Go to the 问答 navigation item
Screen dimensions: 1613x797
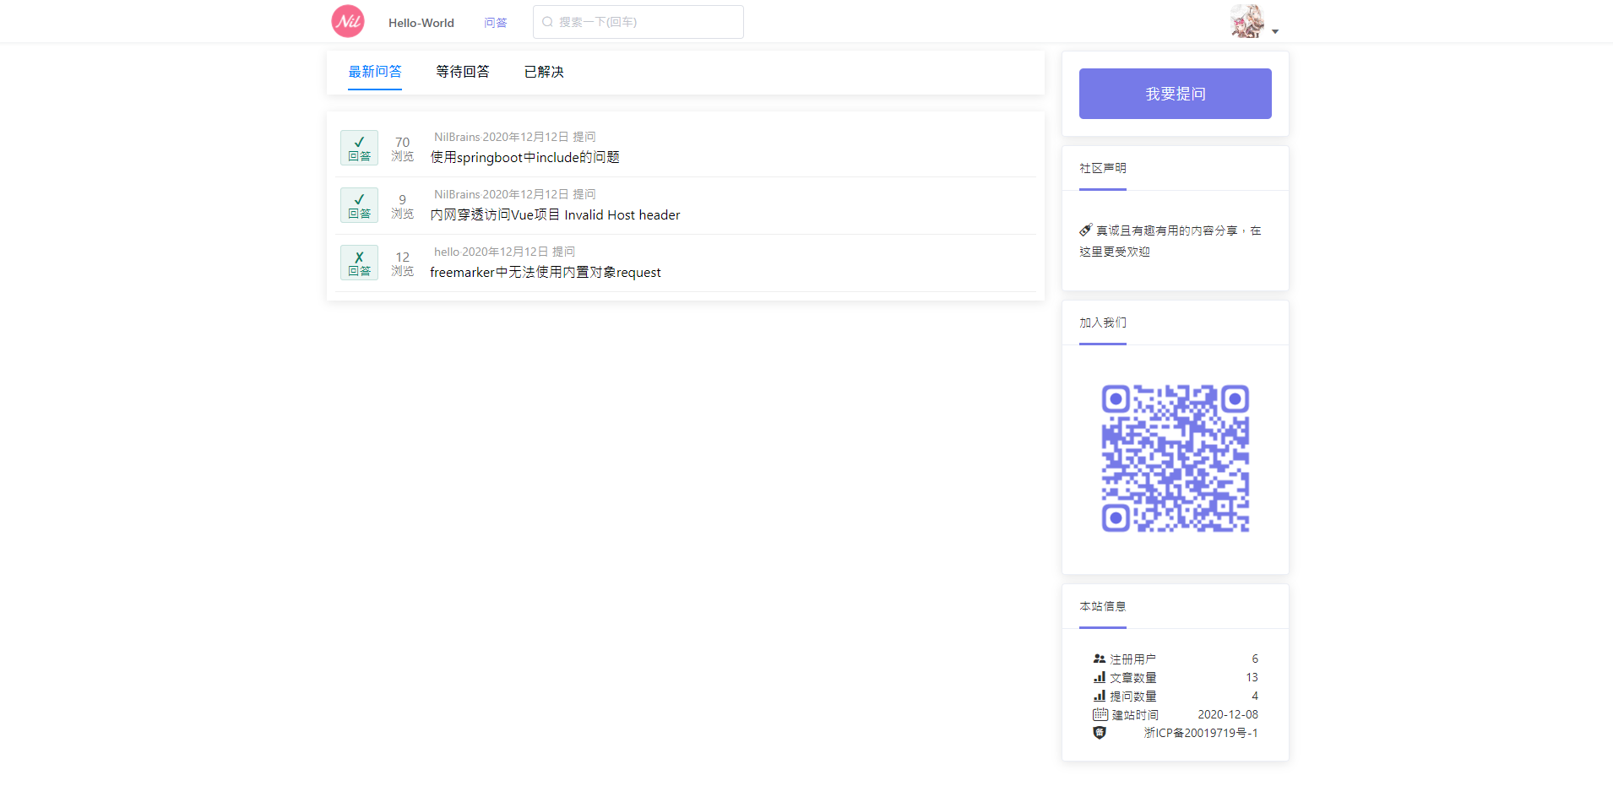tap(496, 23)
